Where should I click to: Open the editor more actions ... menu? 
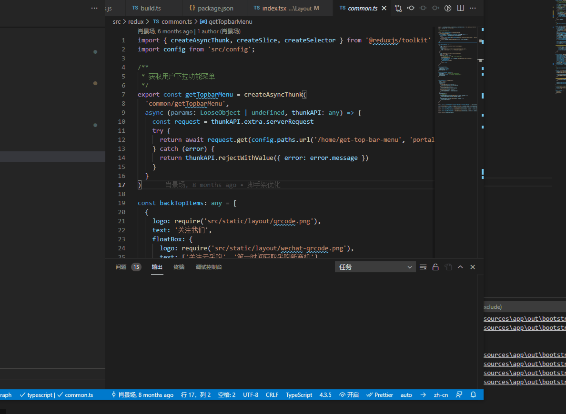(472, 8)
